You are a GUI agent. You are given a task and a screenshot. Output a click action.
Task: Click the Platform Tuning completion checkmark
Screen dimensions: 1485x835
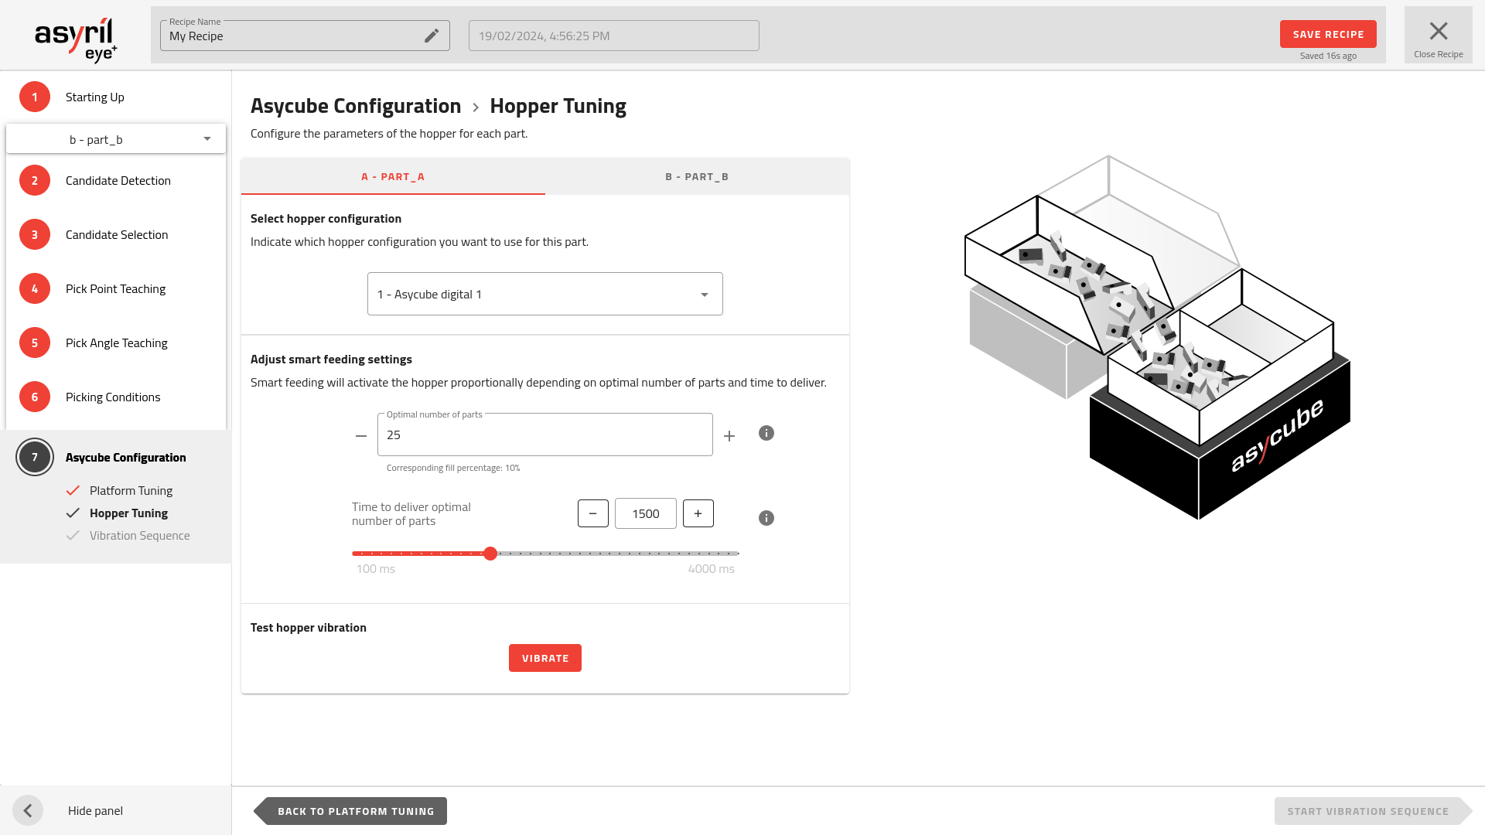[74, 490]
